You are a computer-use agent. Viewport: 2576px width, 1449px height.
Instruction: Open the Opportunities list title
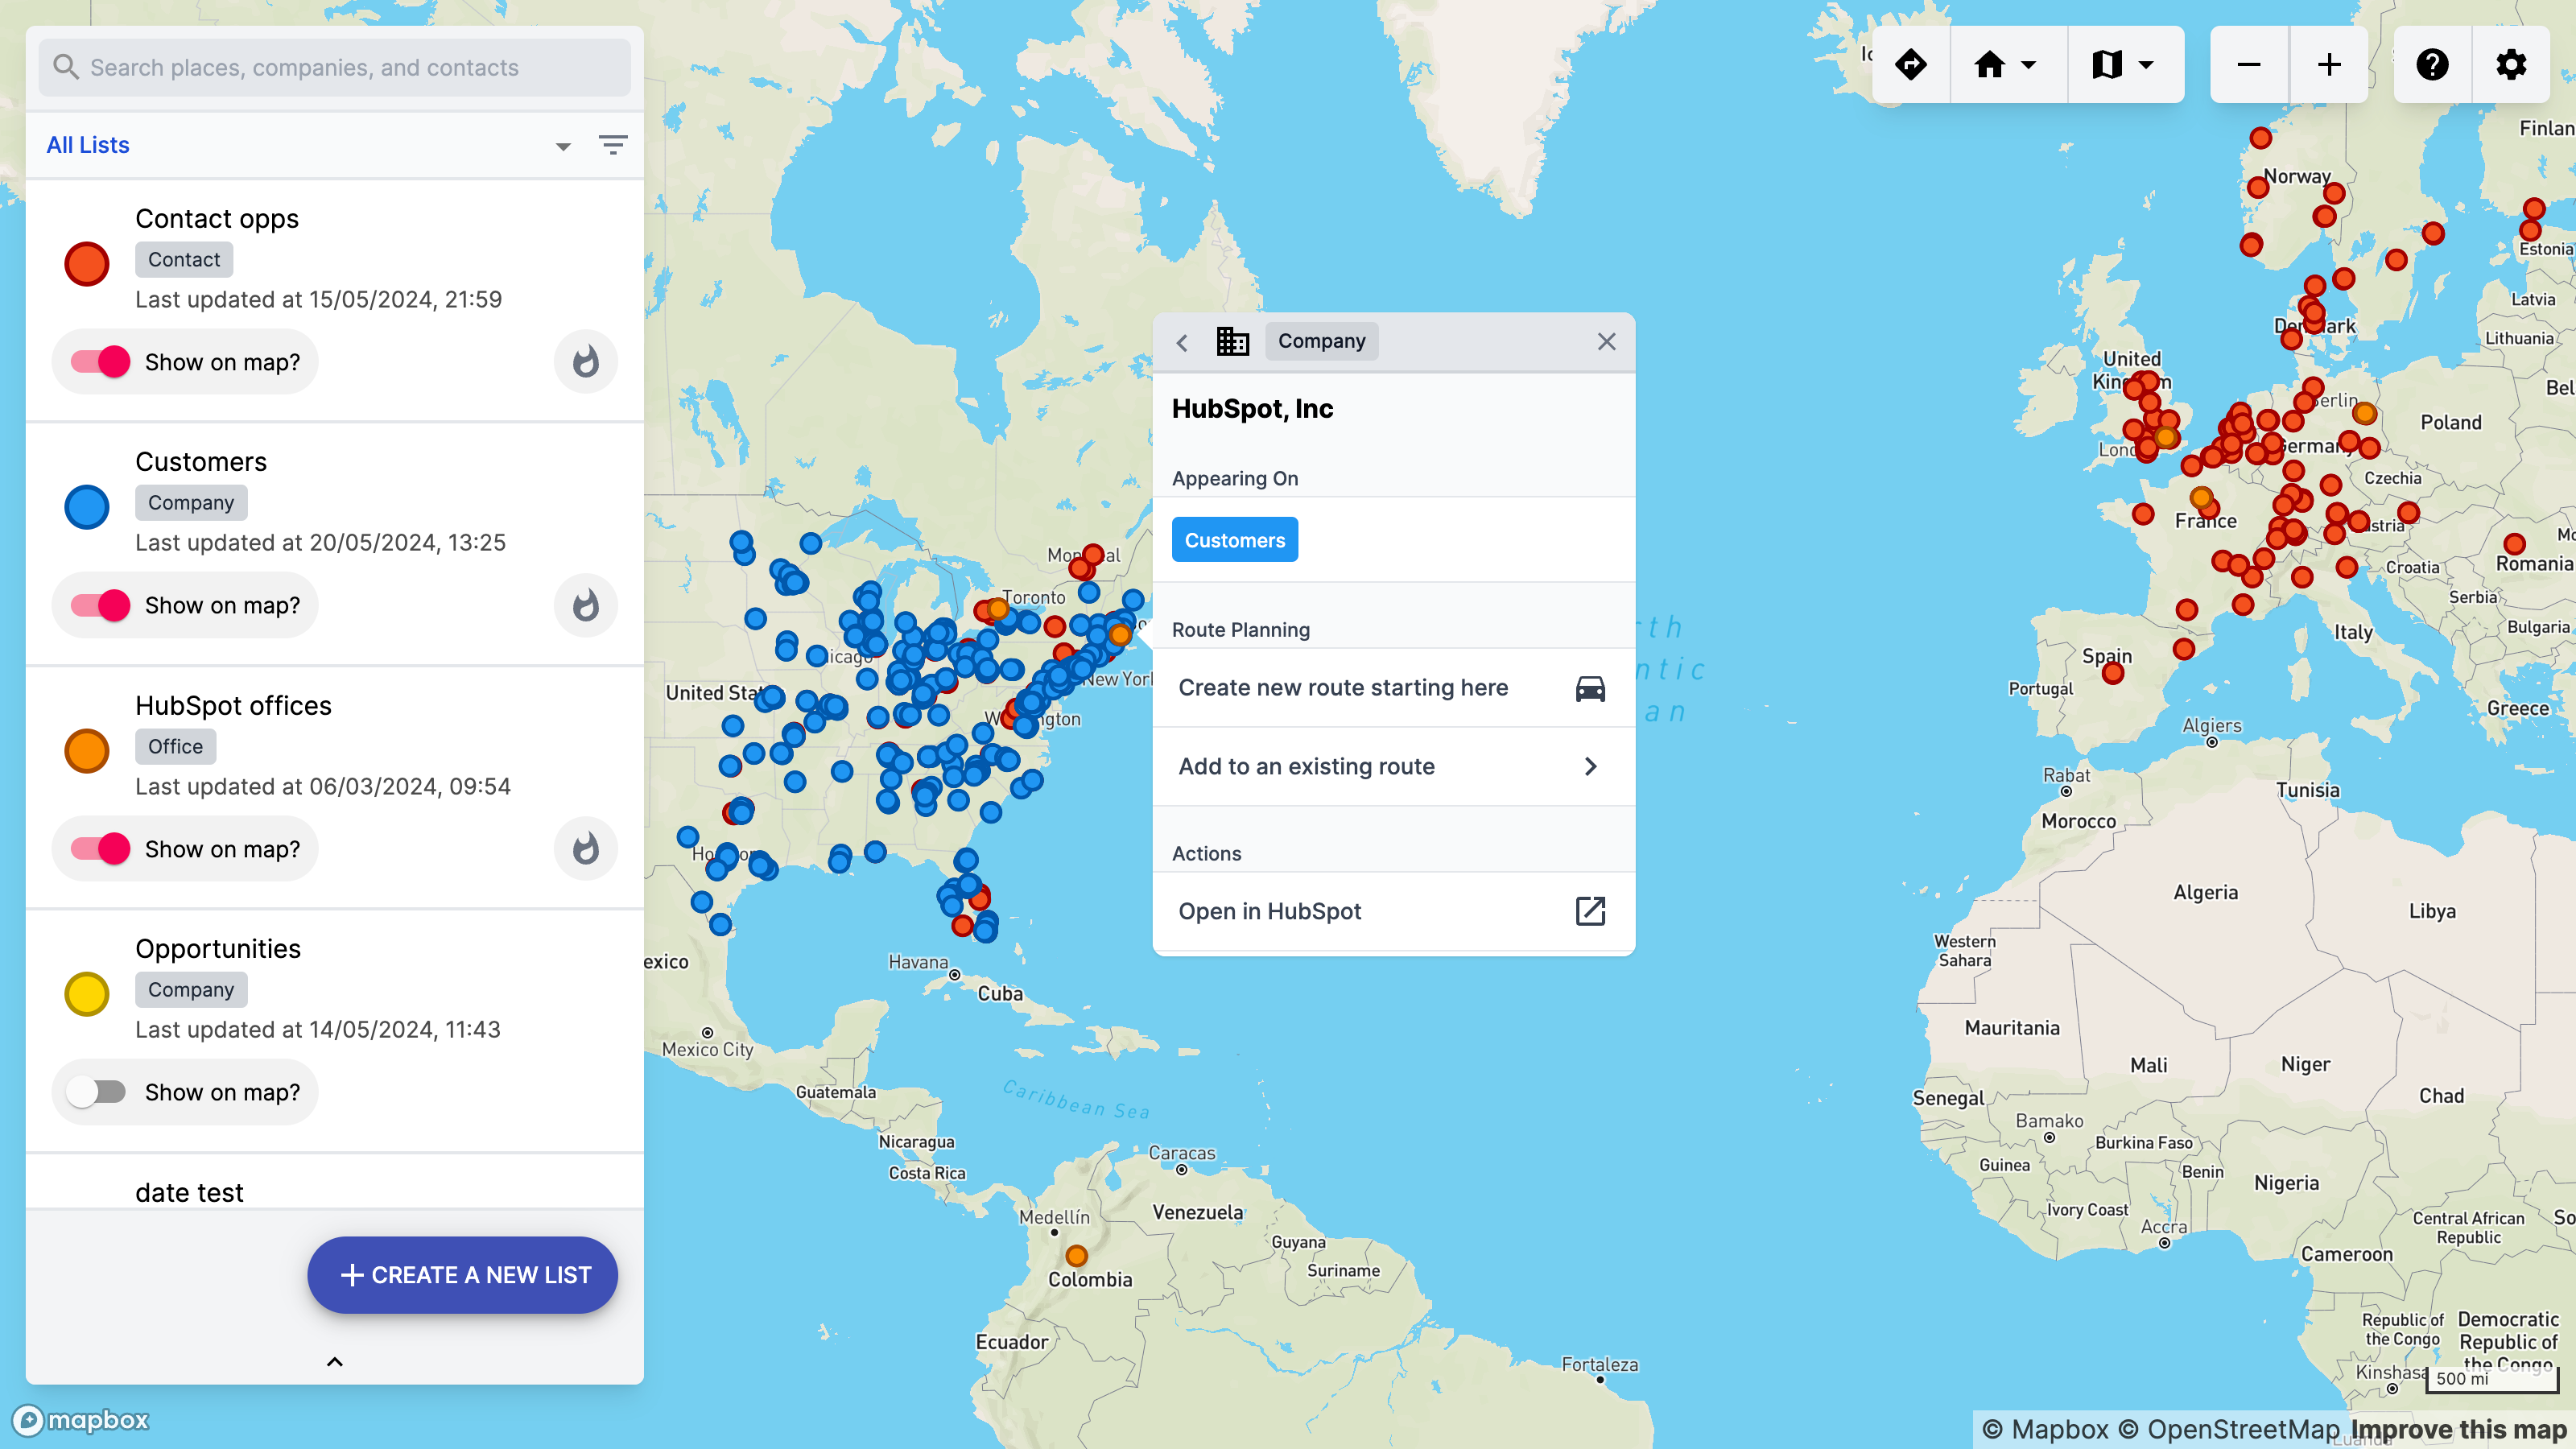tap(218, 948)
